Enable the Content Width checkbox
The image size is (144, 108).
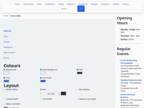click(4, 99)
